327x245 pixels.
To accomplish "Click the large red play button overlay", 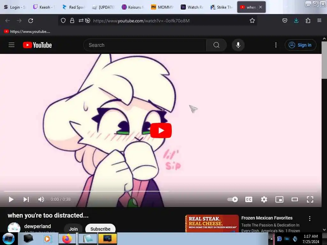I will coord(161,130).
